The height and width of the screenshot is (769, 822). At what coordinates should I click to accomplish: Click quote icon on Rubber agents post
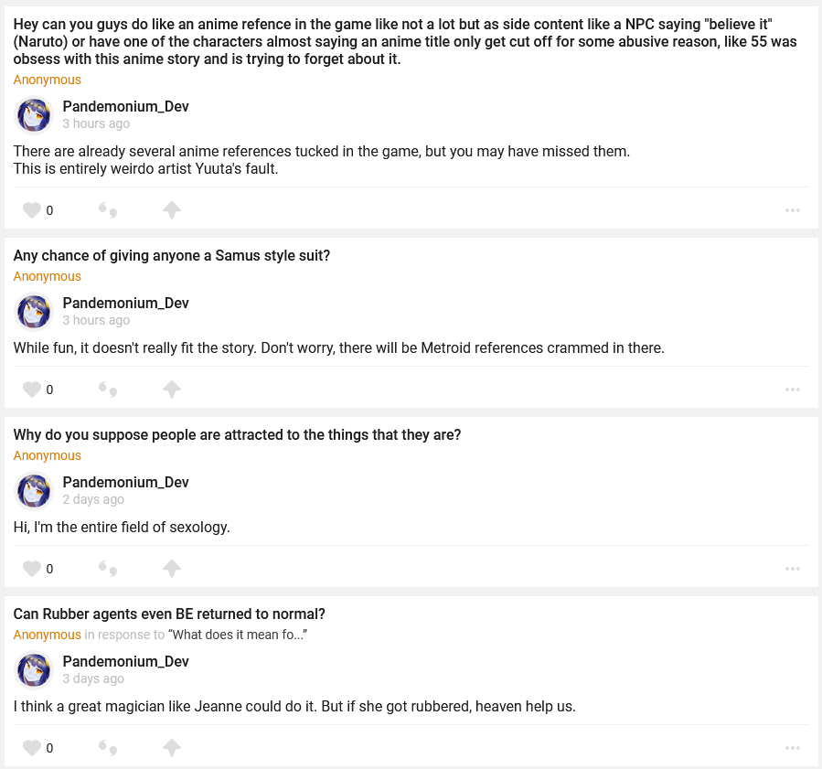coord(108,748)
